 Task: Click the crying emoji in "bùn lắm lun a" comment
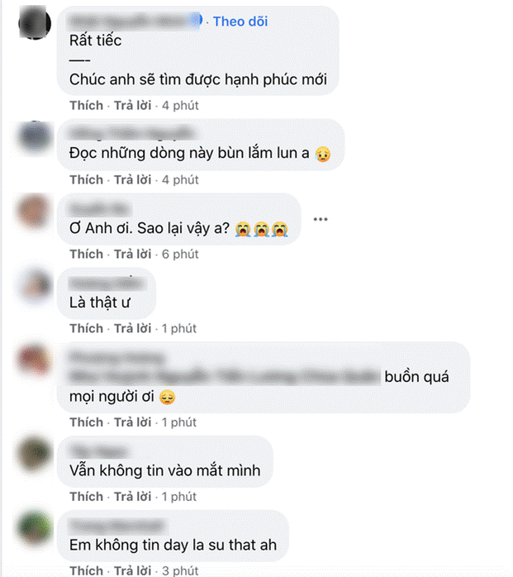[323, 154]
